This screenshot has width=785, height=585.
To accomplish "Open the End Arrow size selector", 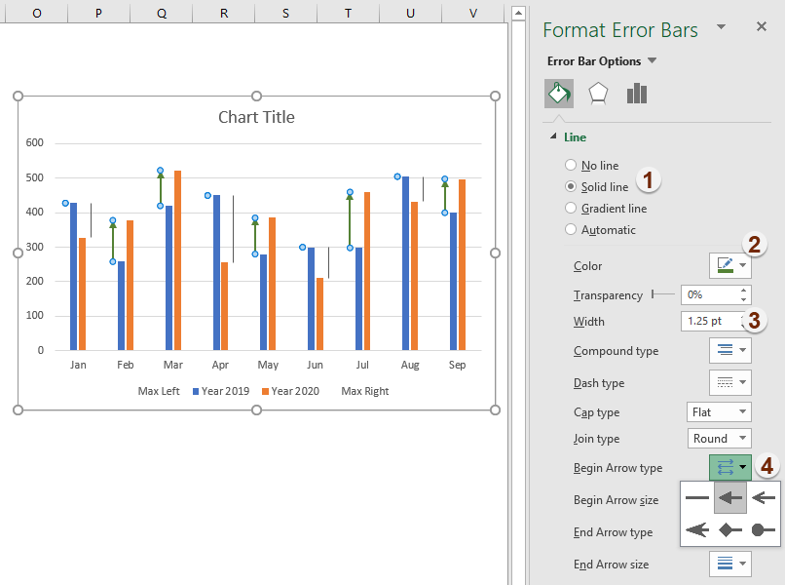I will tap(731, 564).
